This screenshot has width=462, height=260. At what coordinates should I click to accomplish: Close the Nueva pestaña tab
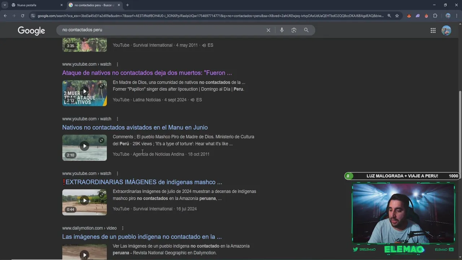[x=61, y=5]
